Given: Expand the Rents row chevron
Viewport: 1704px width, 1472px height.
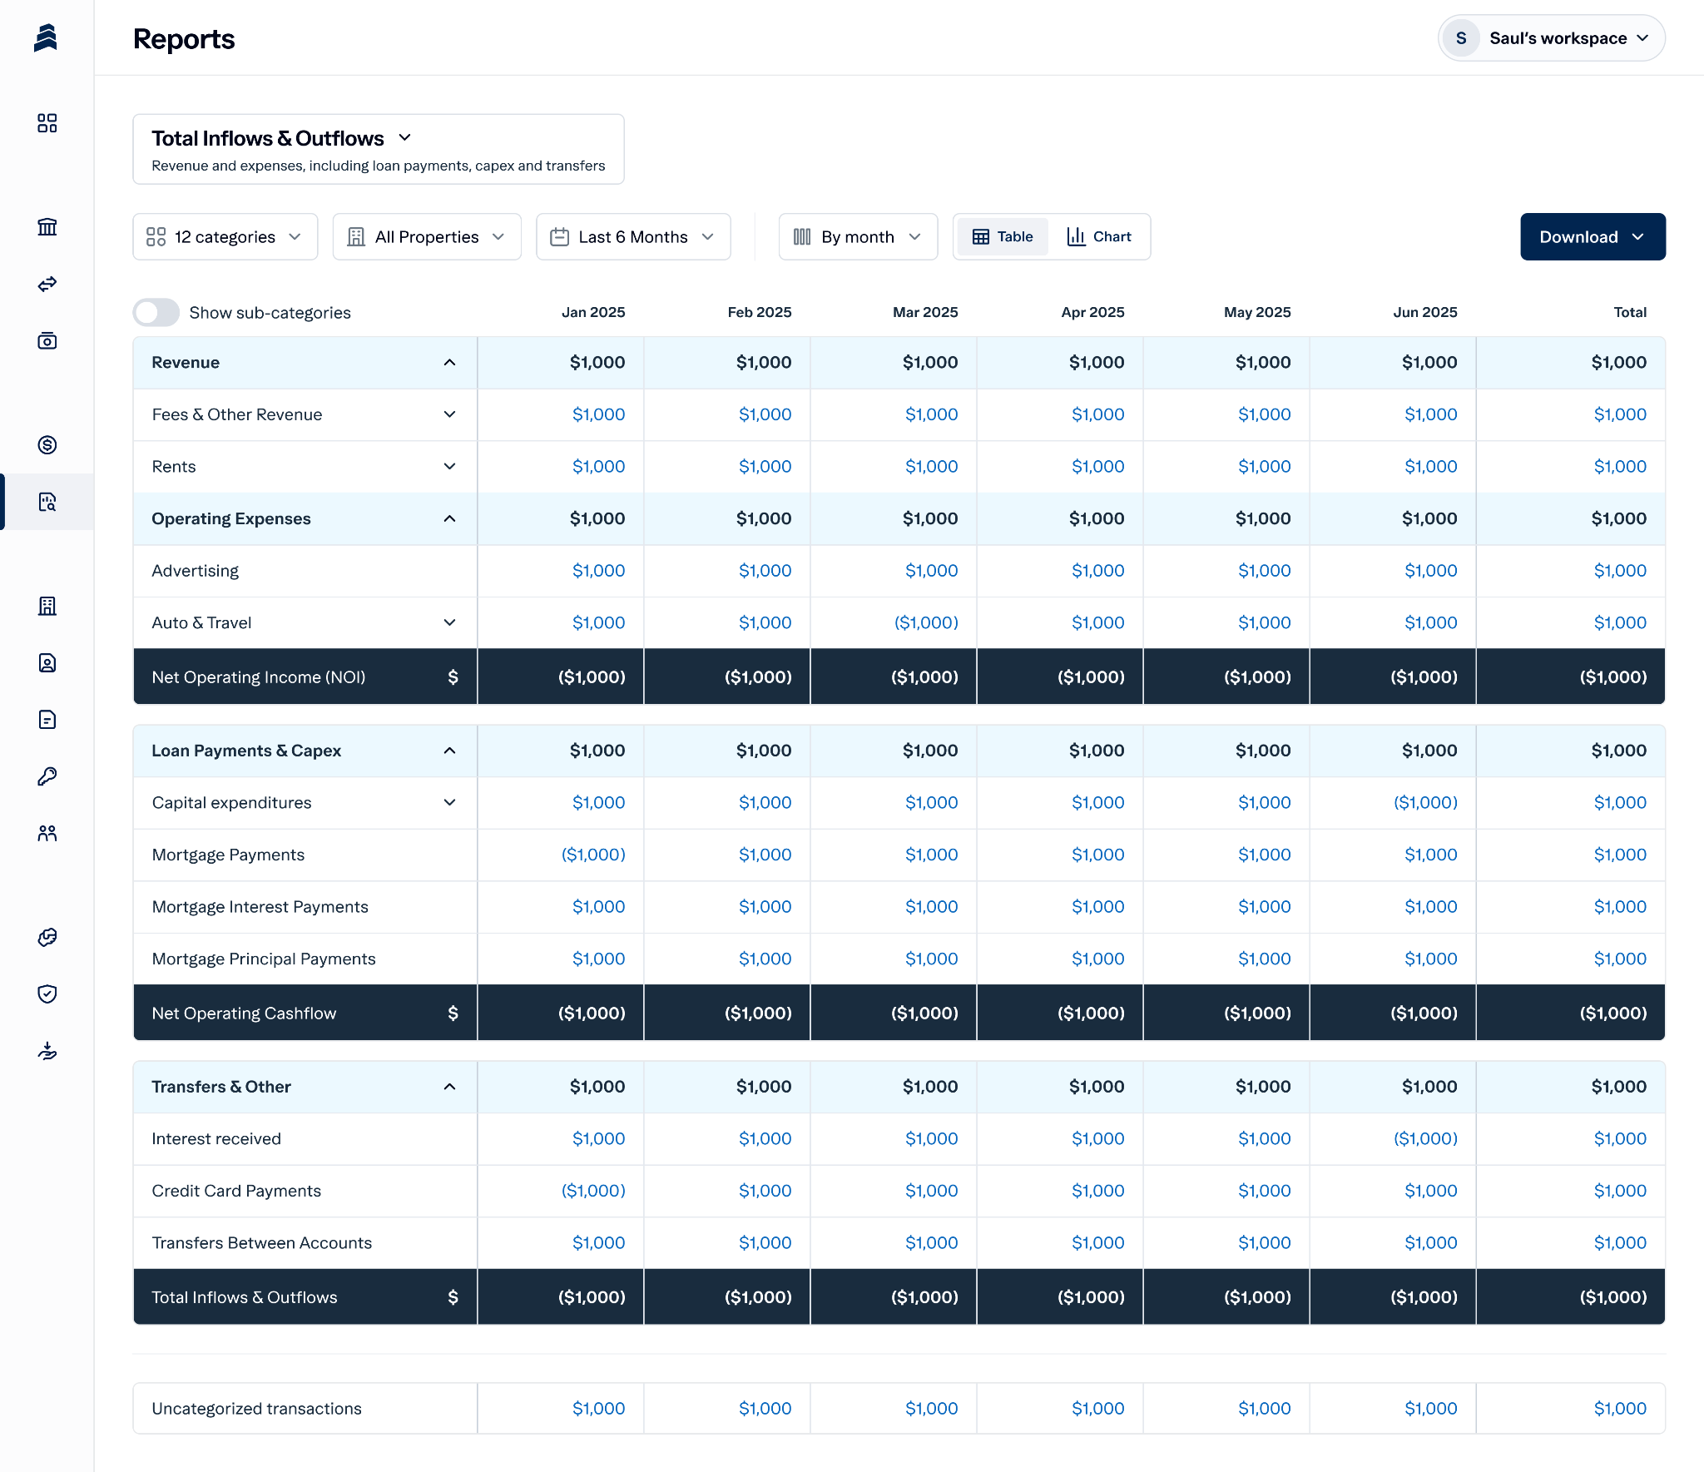Looking at the screenshot, I should (x=449, y=467).
